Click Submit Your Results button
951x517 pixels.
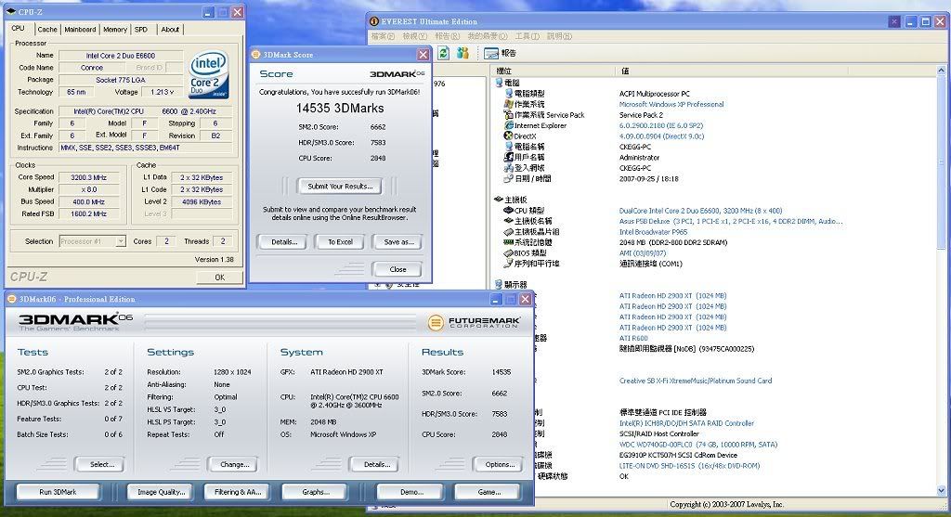(340, 186)
